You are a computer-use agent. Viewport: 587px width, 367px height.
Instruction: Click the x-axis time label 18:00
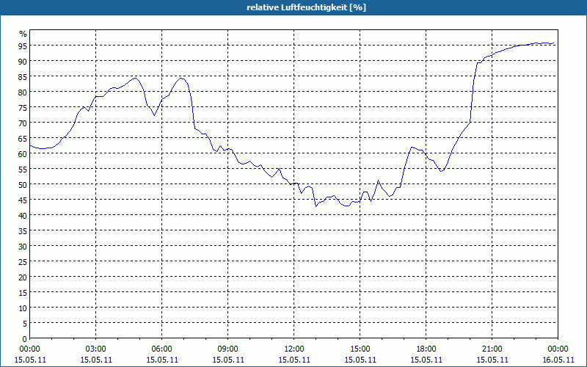(x=426, y=349)
